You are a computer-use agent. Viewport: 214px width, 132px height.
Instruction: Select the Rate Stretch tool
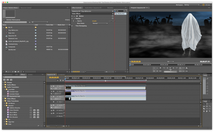[x=210, y=106]
